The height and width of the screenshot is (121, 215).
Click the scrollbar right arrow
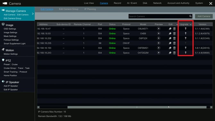point(211,107)
